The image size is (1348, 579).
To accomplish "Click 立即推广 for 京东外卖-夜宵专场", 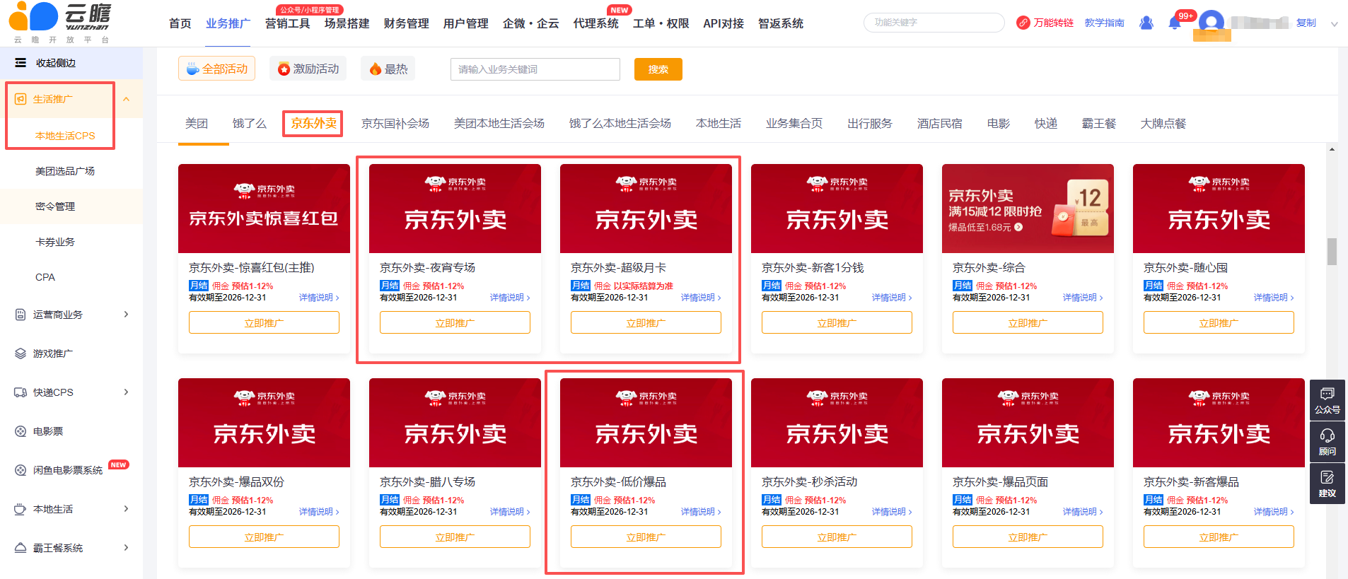I will (x=455, y=322).
